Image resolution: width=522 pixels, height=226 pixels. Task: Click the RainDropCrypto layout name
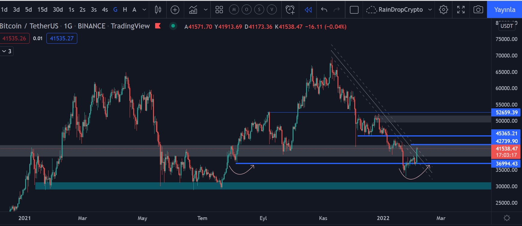pos(401,10)
